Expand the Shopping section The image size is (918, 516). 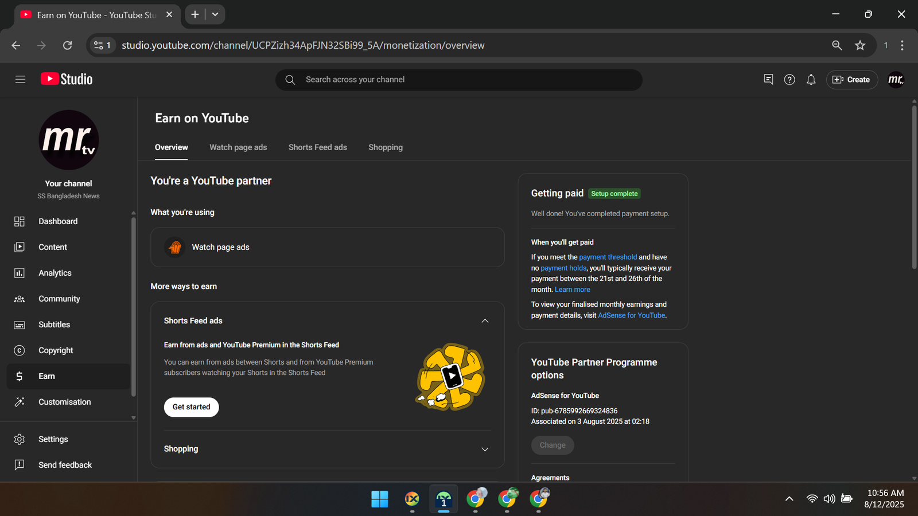485,449
